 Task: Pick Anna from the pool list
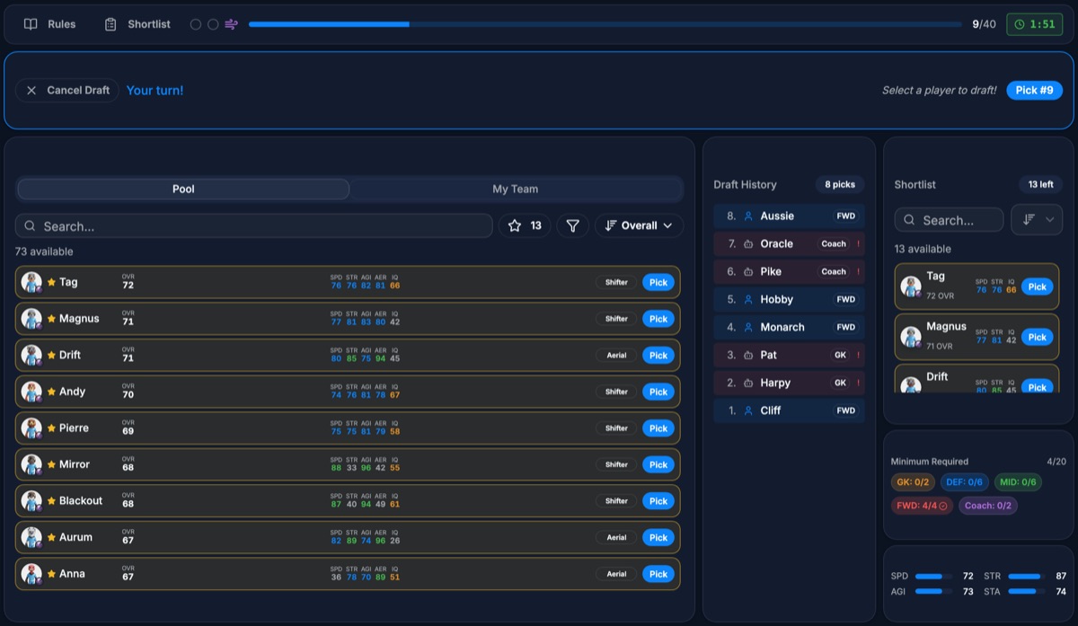coord(658,574)
